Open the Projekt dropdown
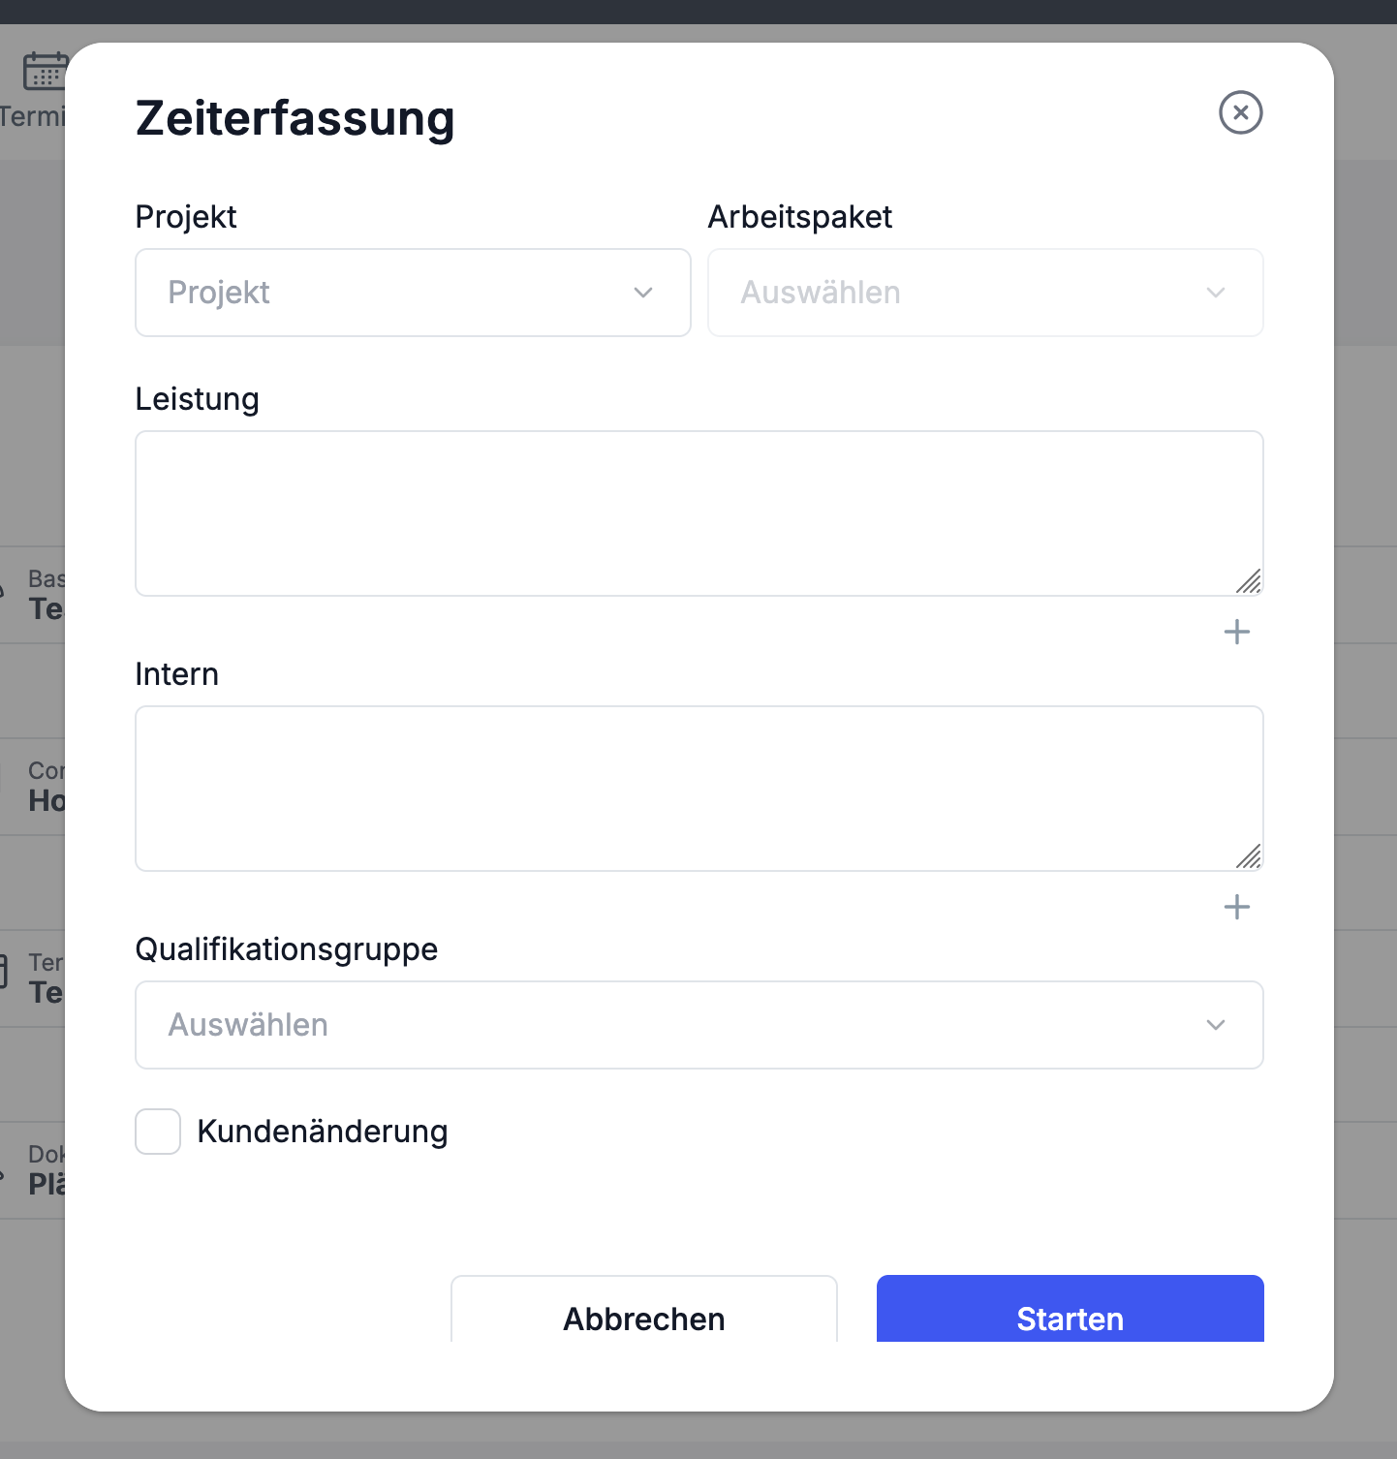The height and width of the screenshot is (1459, 1397). [x=413, y=293]
